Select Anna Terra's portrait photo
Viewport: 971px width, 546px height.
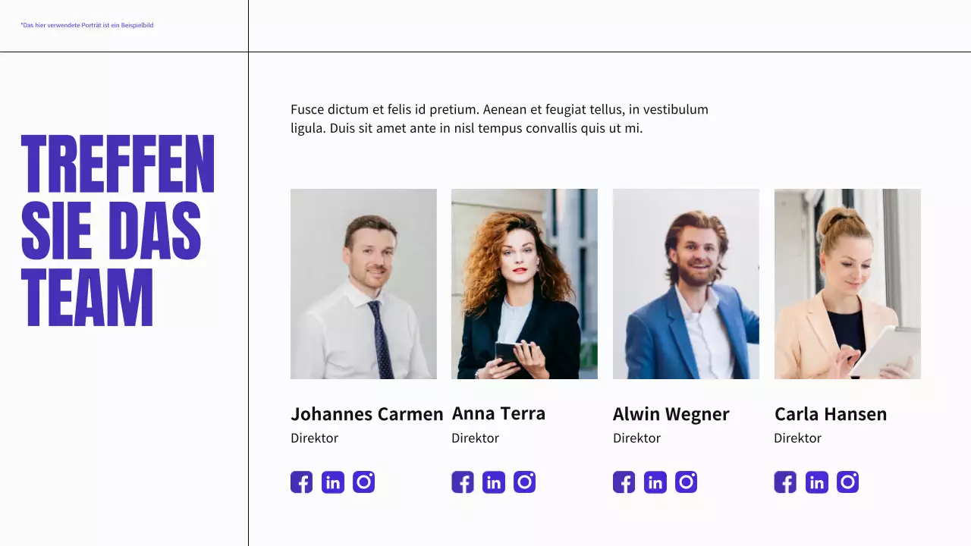524,284
